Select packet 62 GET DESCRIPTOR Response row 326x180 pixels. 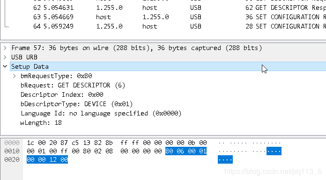click(163, 7)
